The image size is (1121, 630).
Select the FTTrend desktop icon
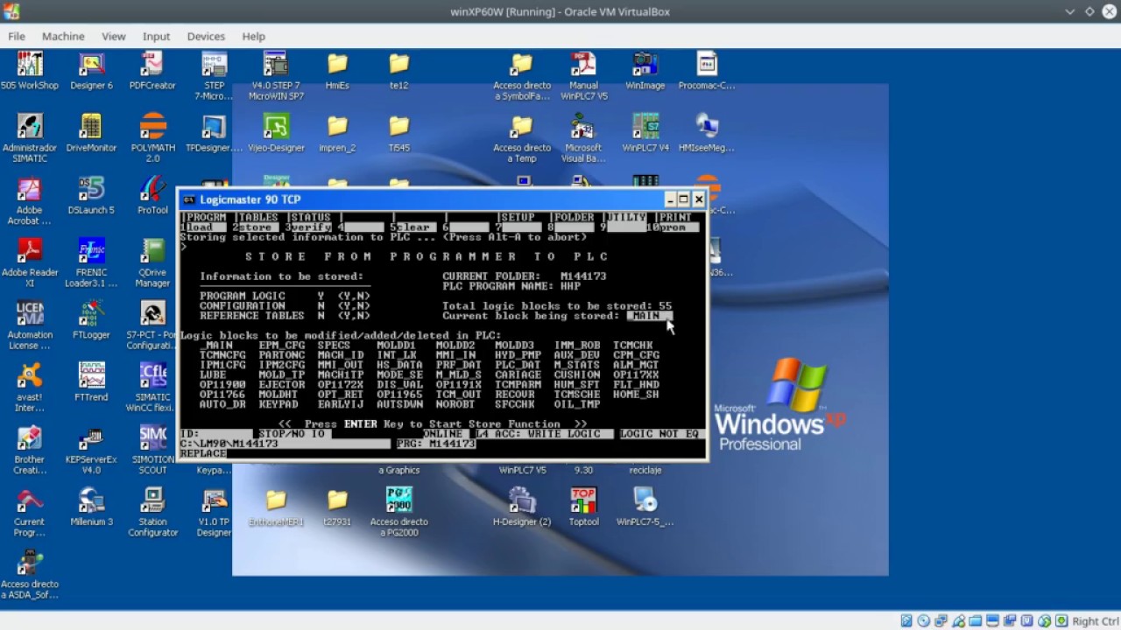point(91,381)
